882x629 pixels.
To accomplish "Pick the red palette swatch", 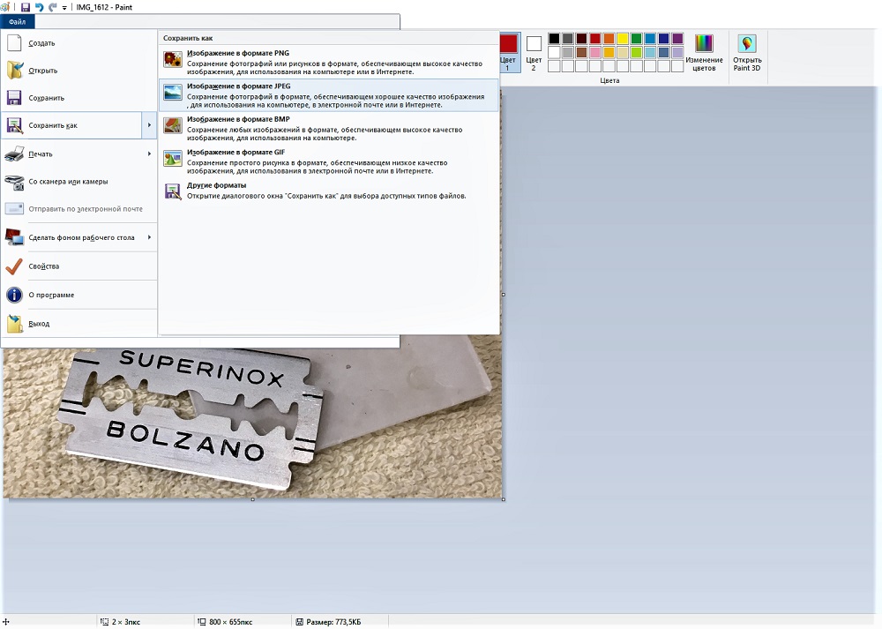I will [x=595, y=38].
